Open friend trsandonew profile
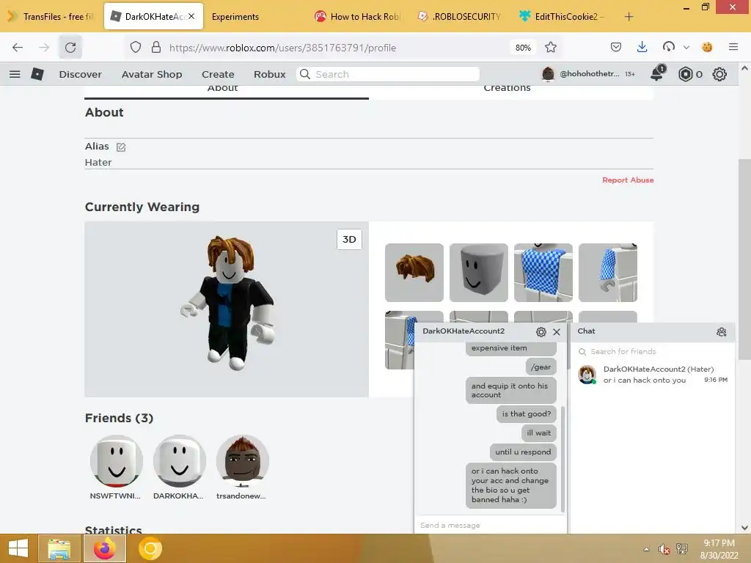 242,468
